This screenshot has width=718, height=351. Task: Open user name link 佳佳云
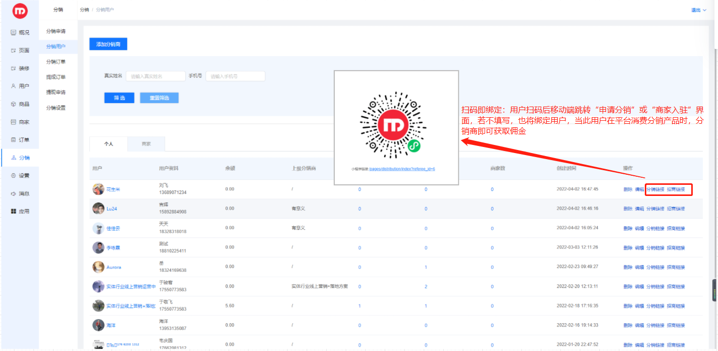point(113,228)
